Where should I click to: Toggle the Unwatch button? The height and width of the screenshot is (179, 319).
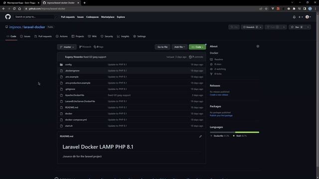[250, 27]
